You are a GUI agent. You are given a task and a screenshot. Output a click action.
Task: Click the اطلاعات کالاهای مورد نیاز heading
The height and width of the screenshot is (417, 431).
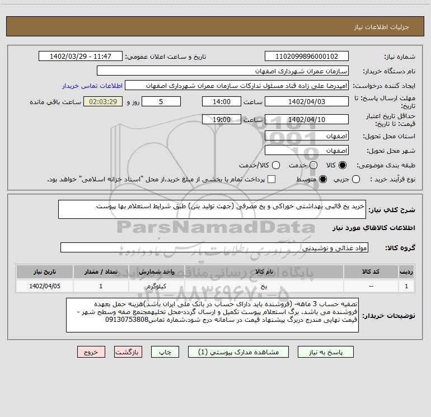[x=374, y=228]
